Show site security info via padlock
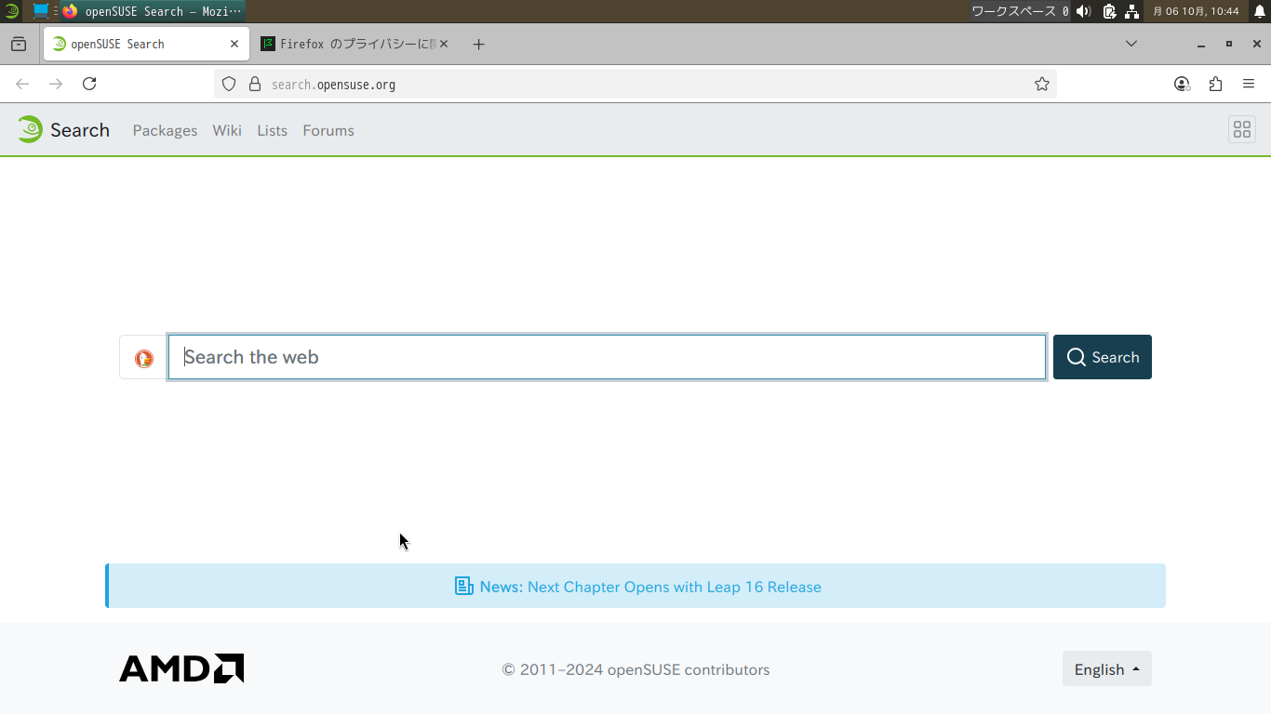 [x=255, y=84]
